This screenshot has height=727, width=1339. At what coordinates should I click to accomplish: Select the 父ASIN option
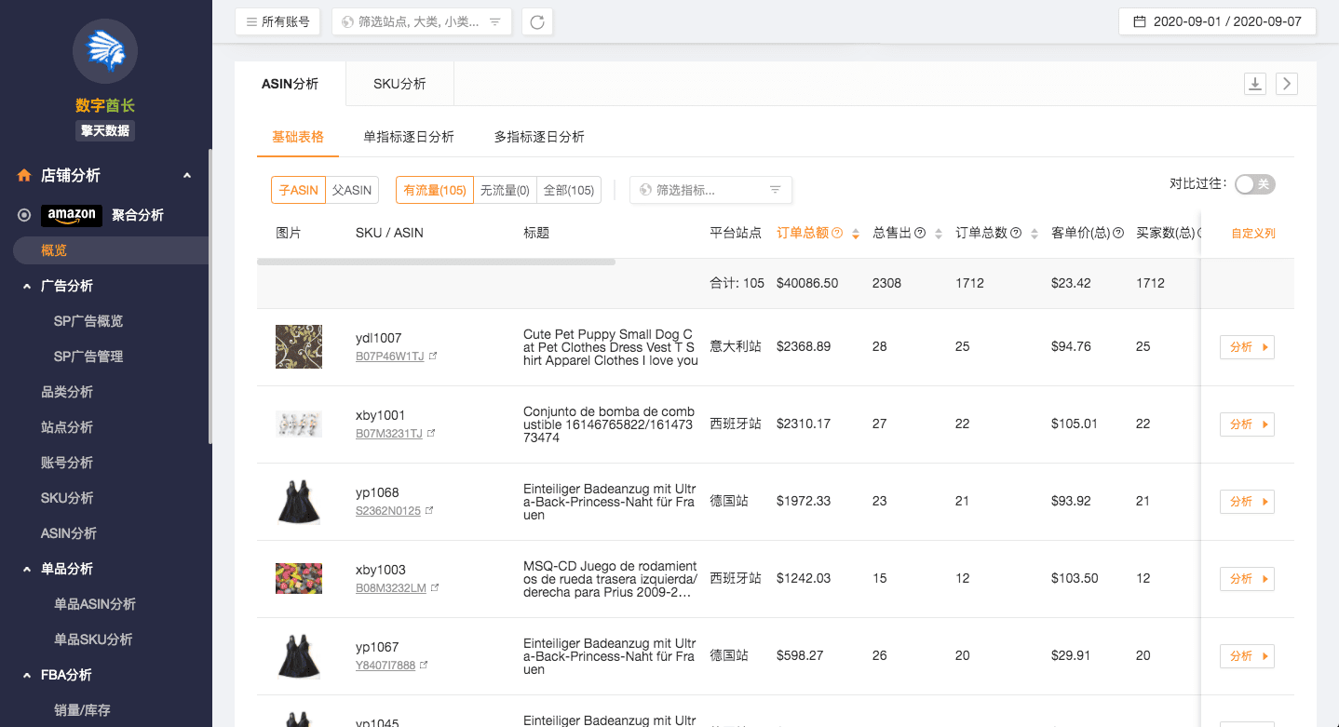point(352,190)
